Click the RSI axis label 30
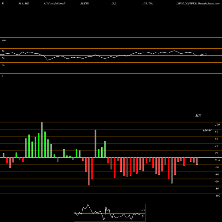This screenshot has height=222, width=222. (x=3, y=65)
